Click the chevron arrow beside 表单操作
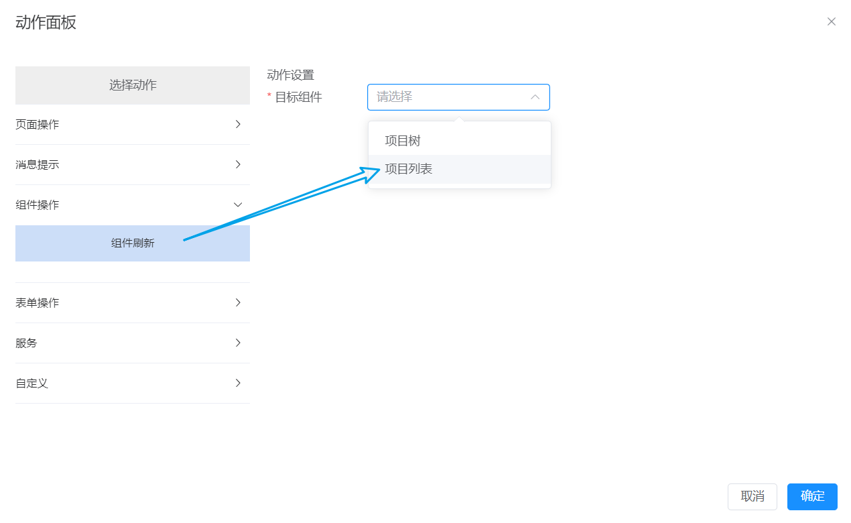This screenshot has width=851, height=523. (x=238, y=302)
